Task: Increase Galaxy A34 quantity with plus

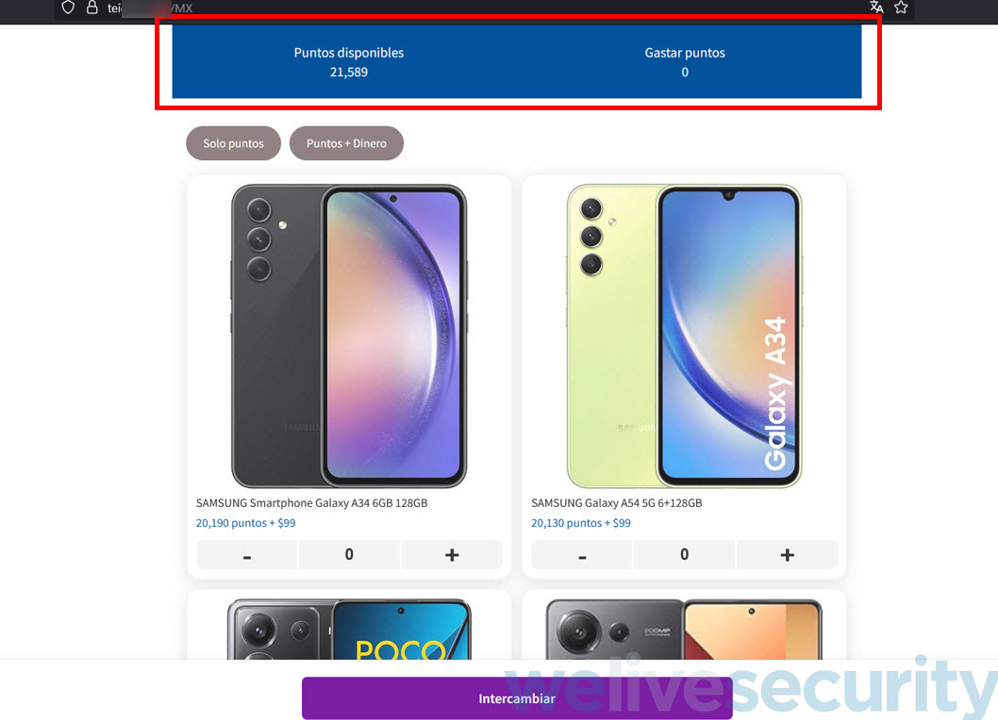Action: pyautogui.click(x=452, y=555)
